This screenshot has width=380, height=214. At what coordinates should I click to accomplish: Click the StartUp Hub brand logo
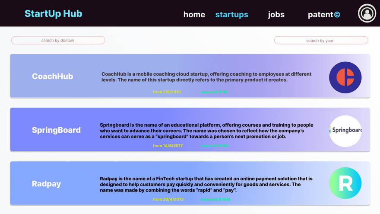click(x=53, y=13)
